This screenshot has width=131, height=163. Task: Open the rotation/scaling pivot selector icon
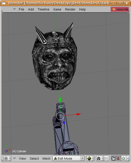[x=100, y=158]
